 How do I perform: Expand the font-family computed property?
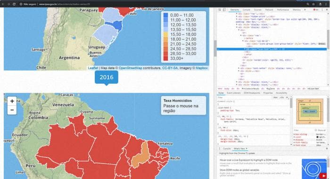tap(295, 142)
